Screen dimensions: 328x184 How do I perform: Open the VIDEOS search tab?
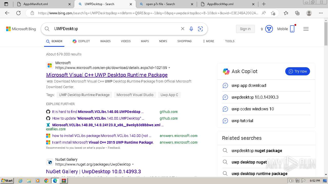point(126,41)
